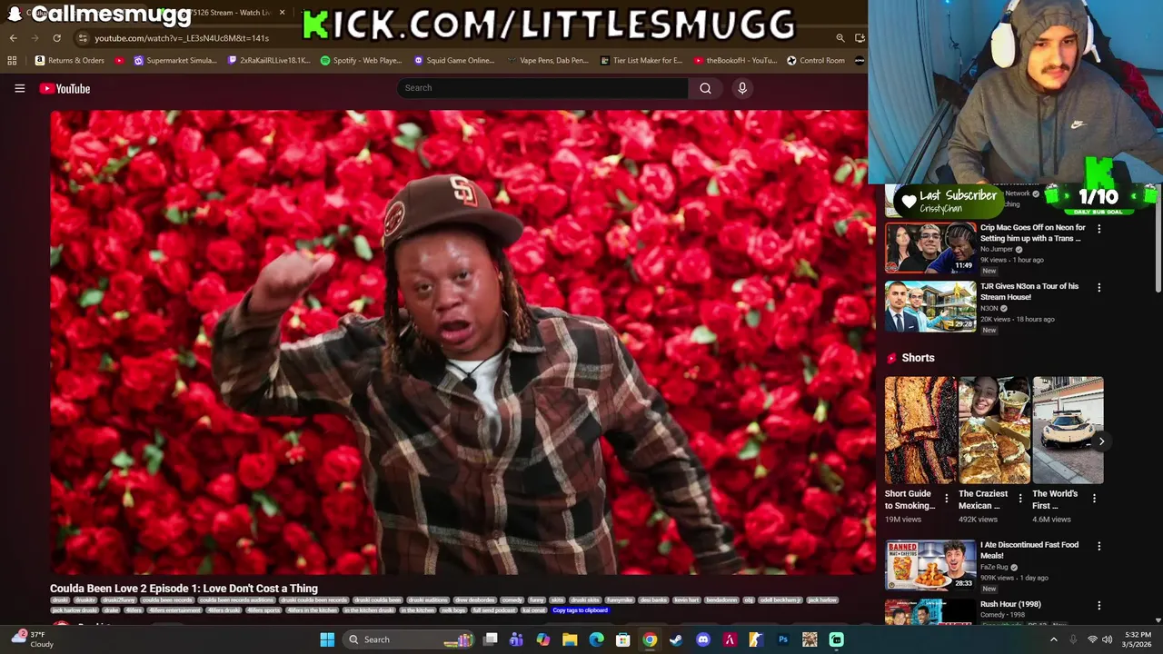
Task: Select the 'jack harlow' tag at row end
Action: click(822, 600)
